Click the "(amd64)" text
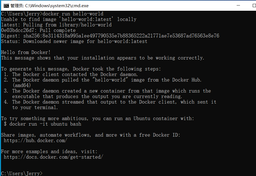256x176 pixels. tap(22, 85)
